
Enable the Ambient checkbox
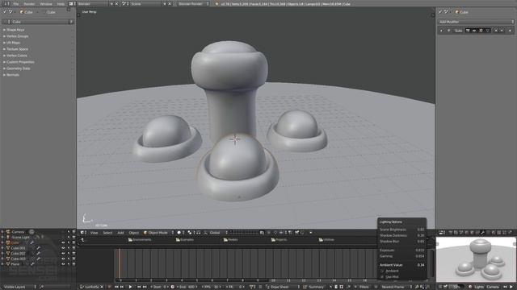pyautogui.click(x=382, y=271)
